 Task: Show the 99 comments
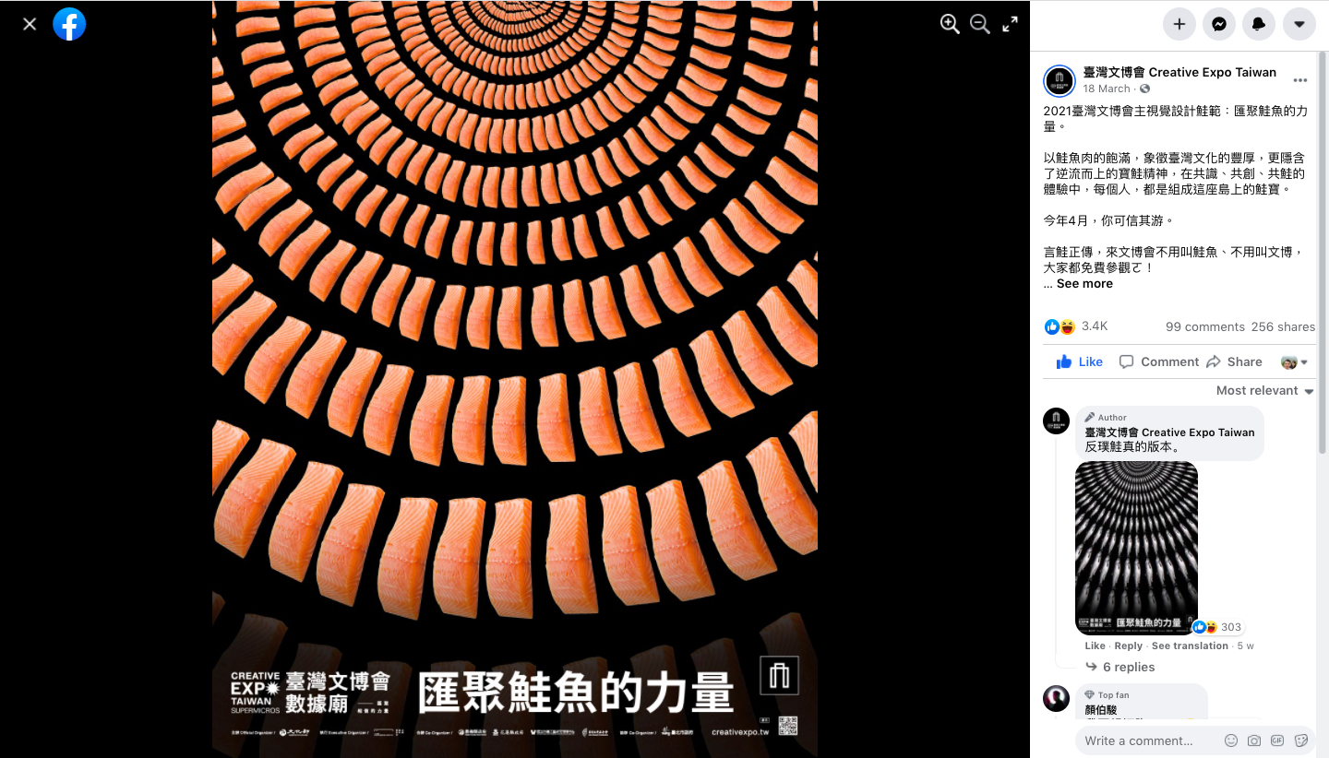pos(1205,326)
